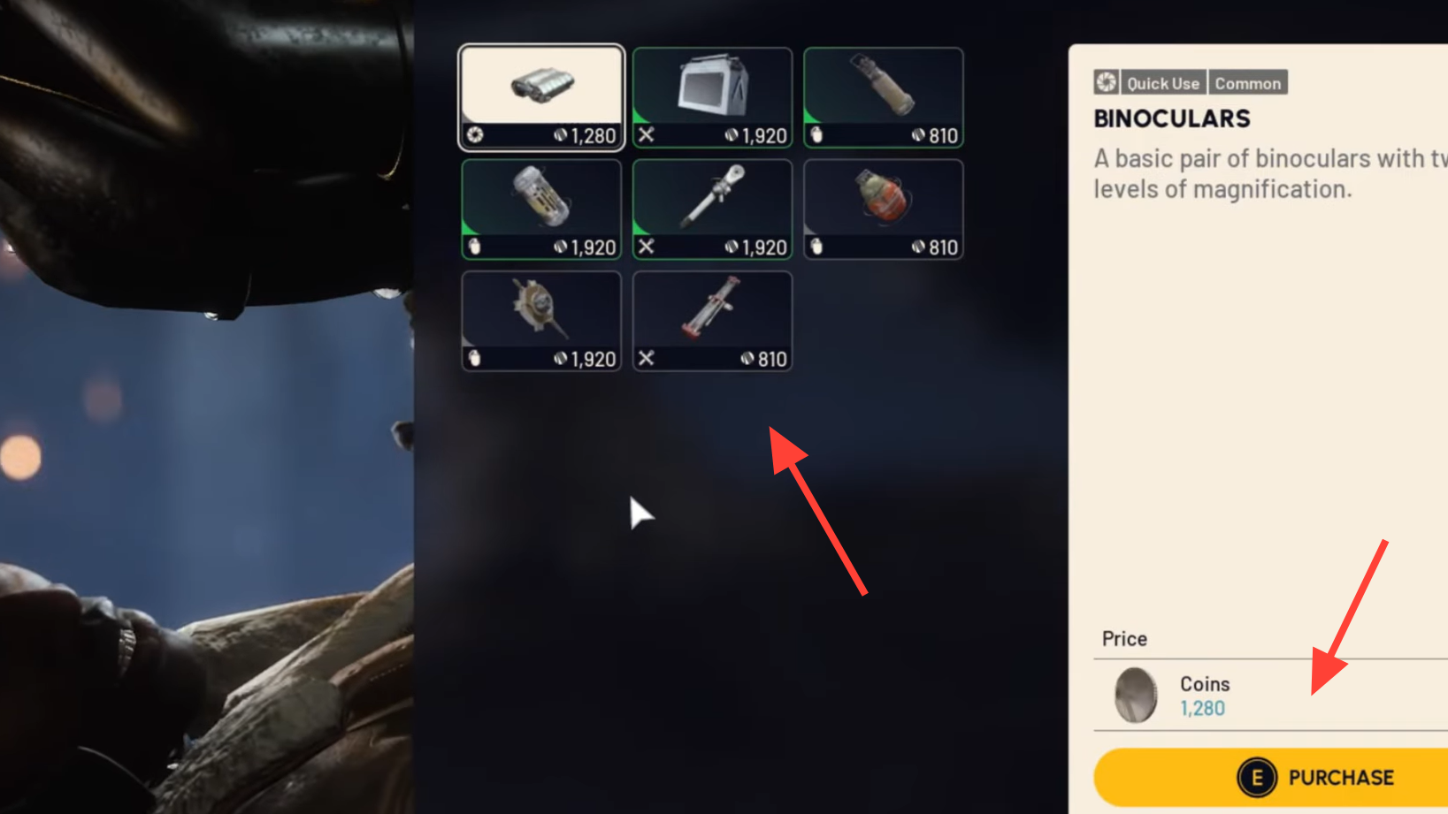Choose the glass canister item for 1,920
The height and width of the screenshot is (814, 1448).
[541, 209]
